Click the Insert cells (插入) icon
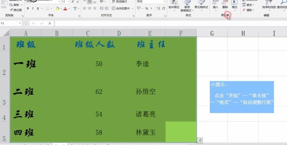The height and width of the screenshot is (145, 287). (216, 5)
